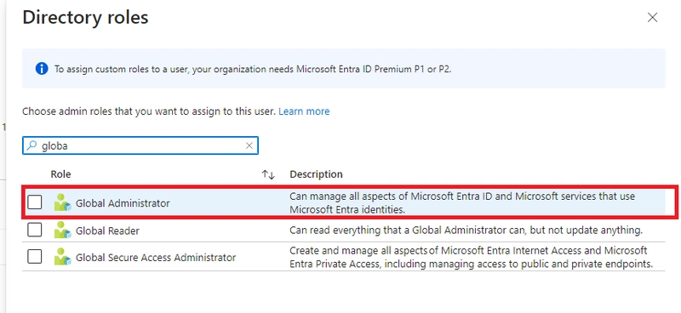
Task: Close the Directory roles panel
Action: 652,17
